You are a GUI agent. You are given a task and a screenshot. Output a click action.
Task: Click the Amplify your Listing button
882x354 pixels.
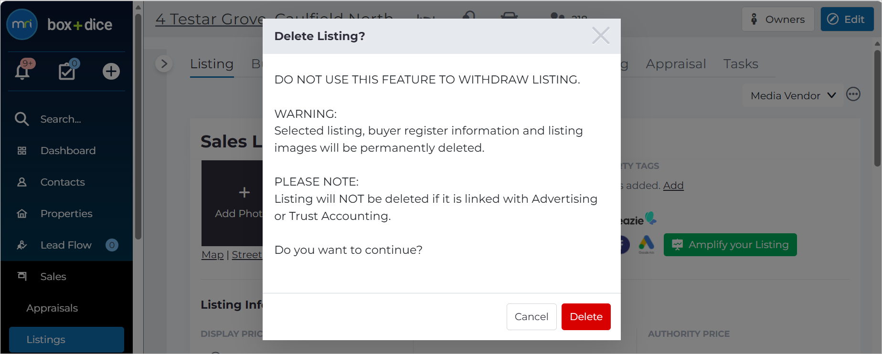point(730,245)
